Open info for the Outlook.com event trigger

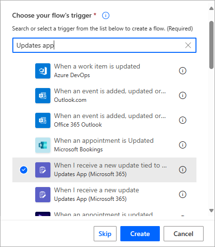[183, 95]
